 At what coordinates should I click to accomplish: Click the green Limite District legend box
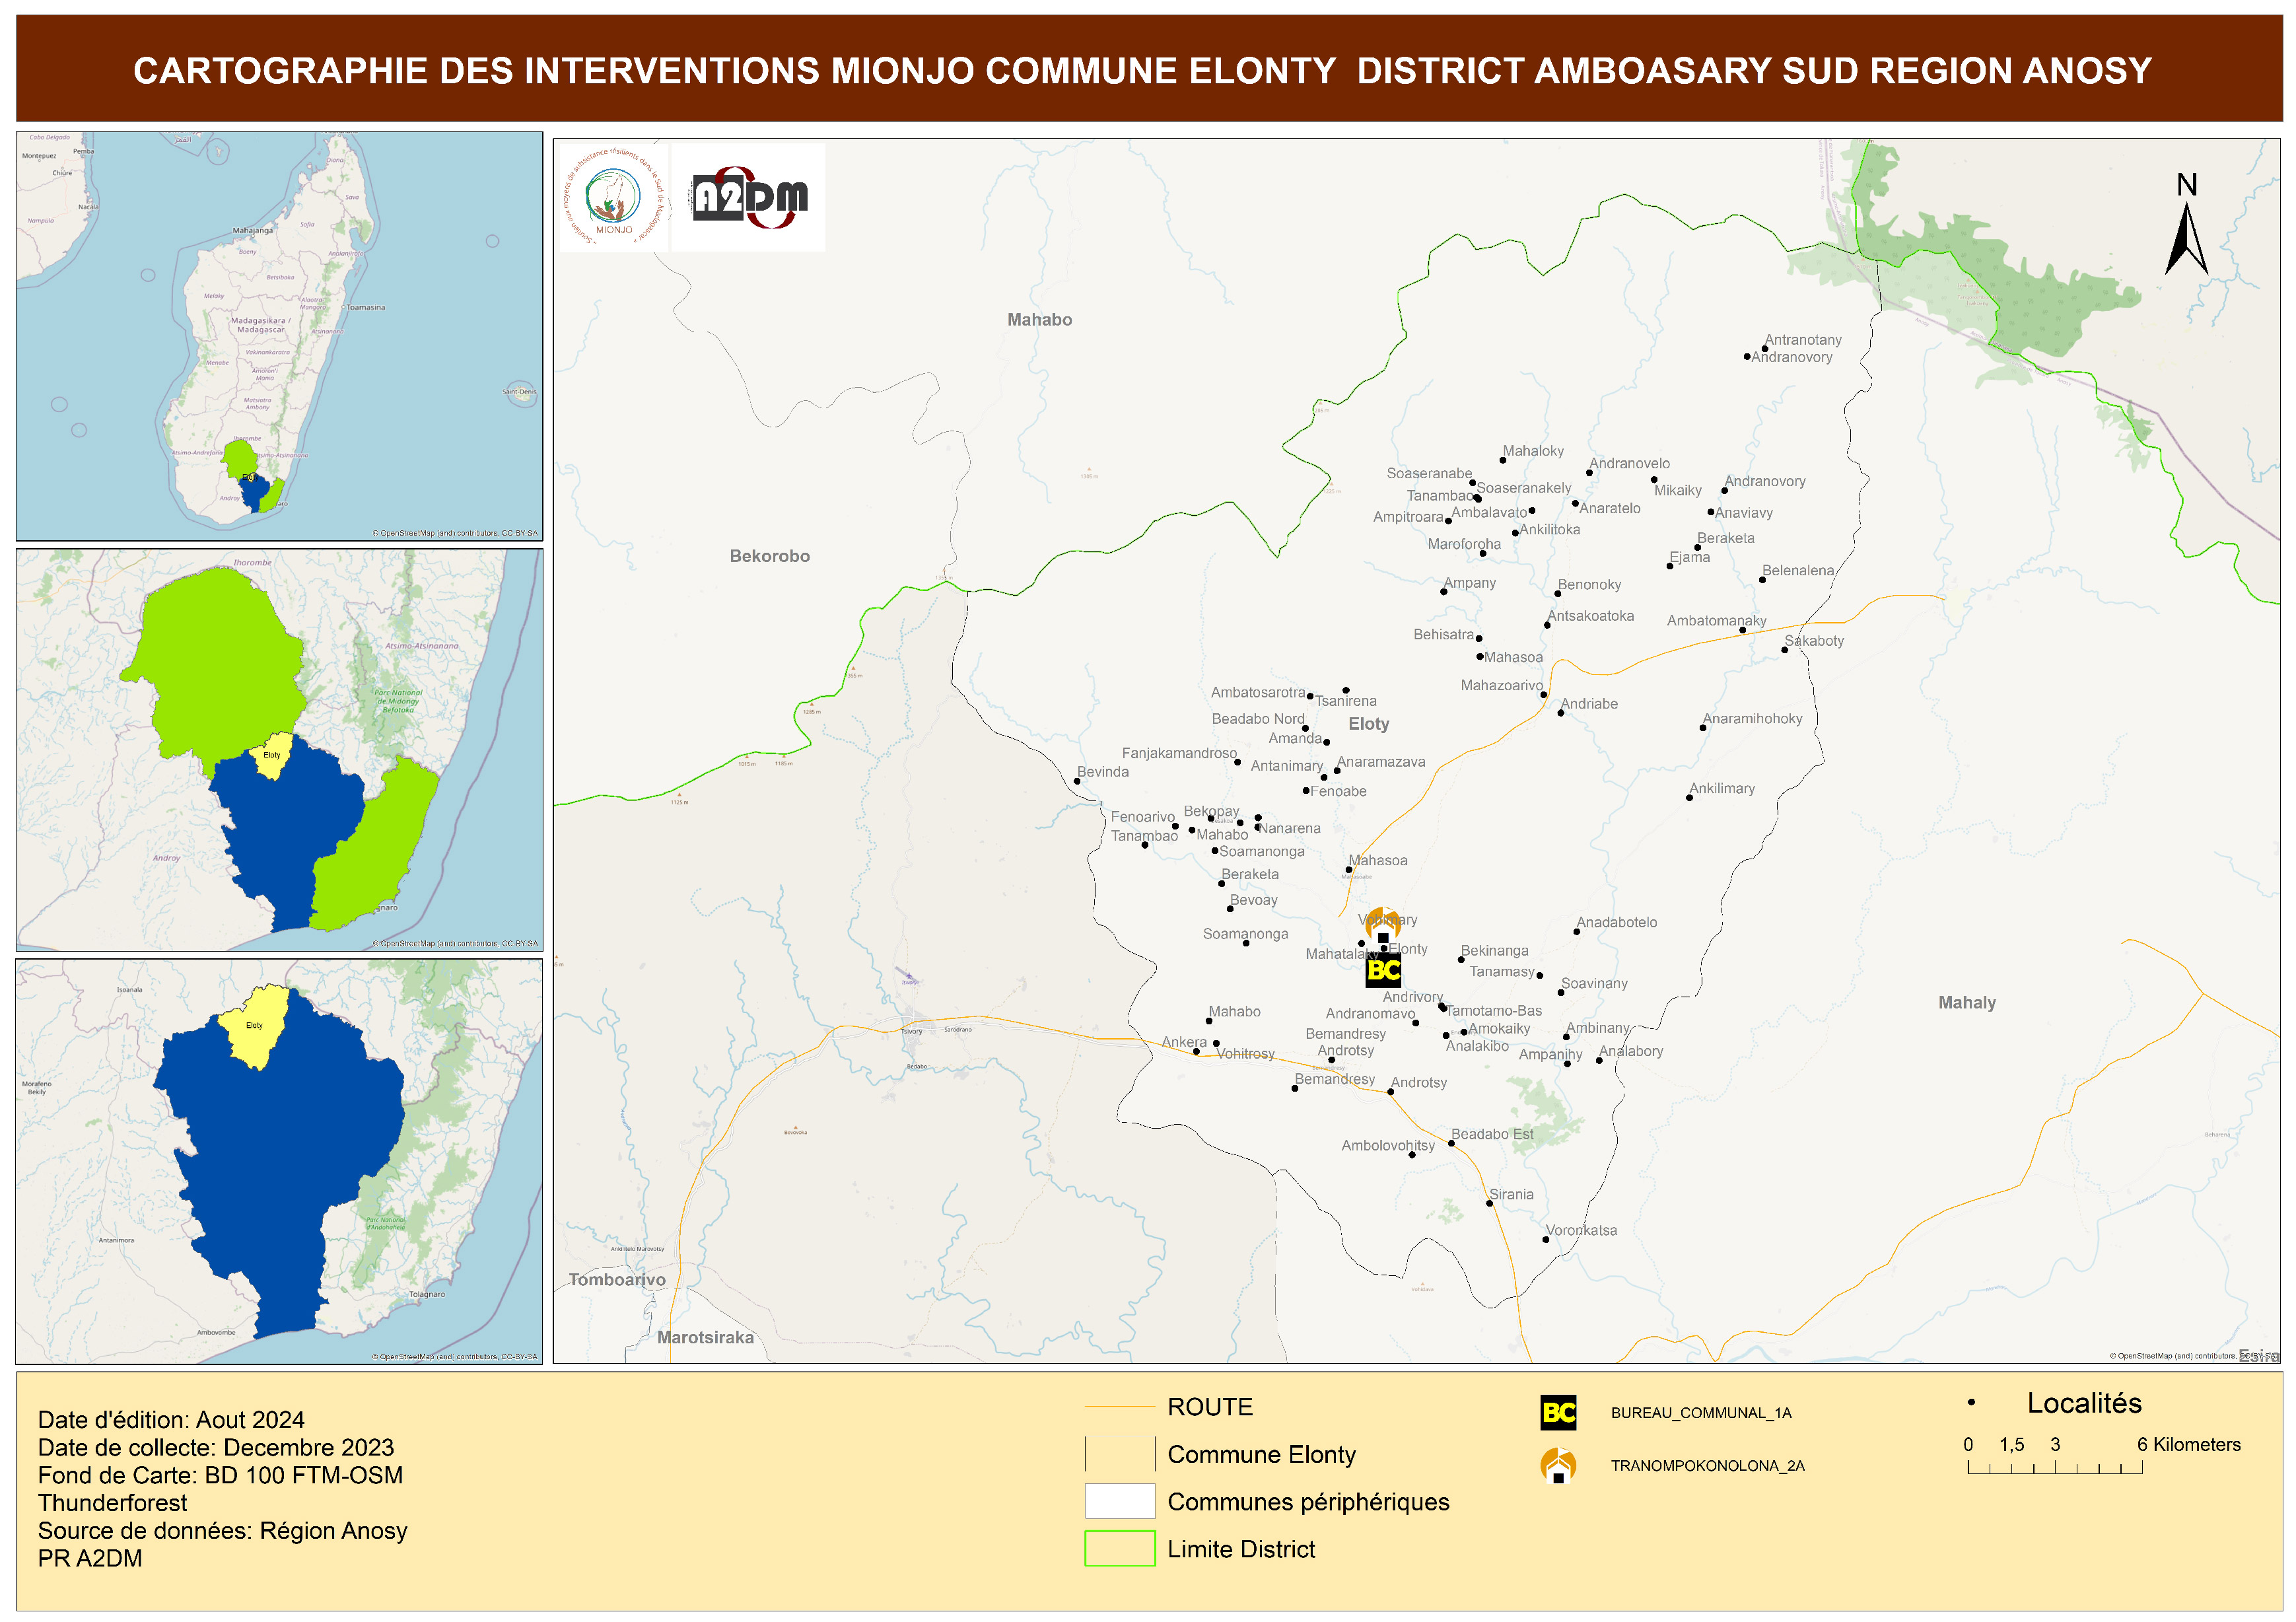pos(1119,1548)
